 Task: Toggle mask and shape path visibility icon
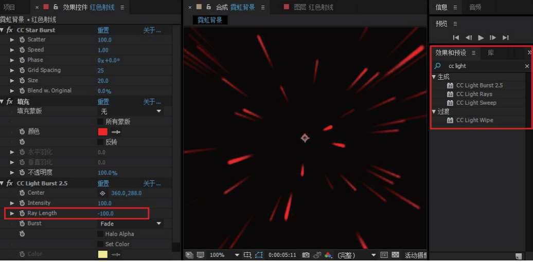258,255
